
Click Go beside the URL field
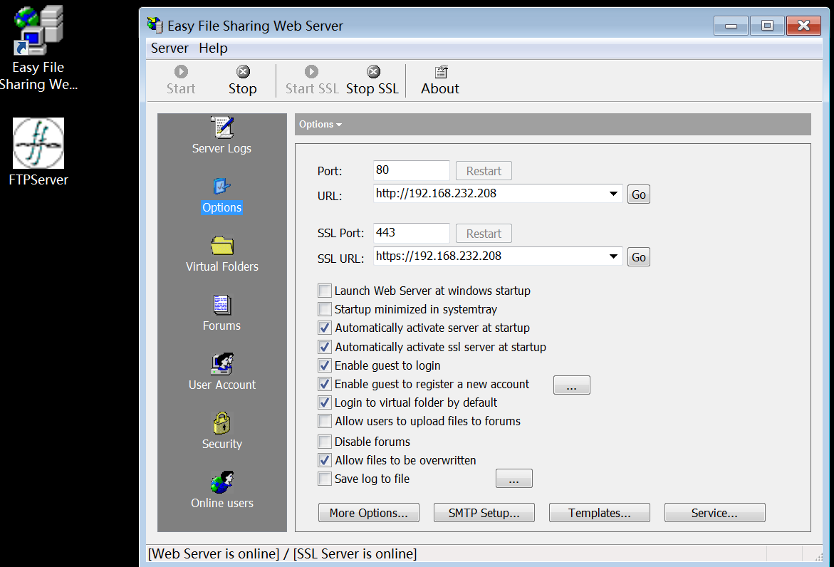(x=638, y=194)
